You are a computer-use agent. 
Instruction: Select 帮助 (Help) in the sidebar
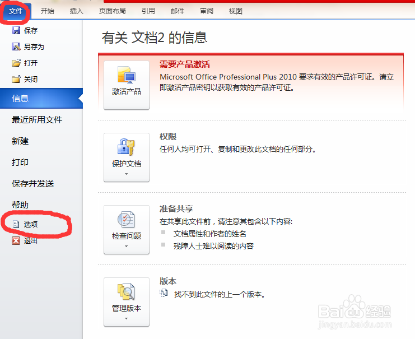click(x=20, y=205)
